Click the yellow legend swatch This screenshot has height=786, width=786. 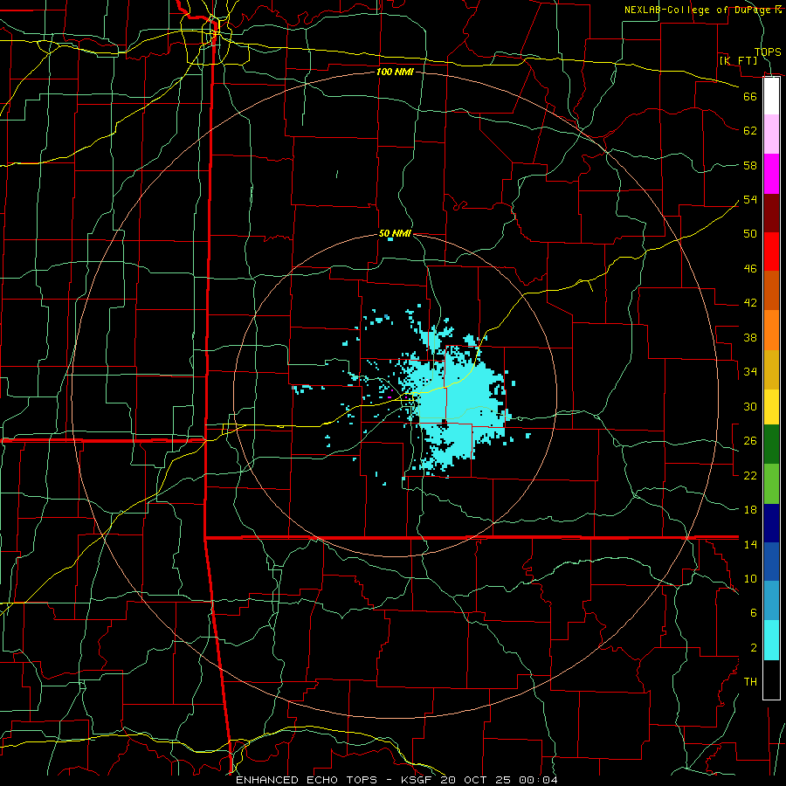tap(771, 406)
